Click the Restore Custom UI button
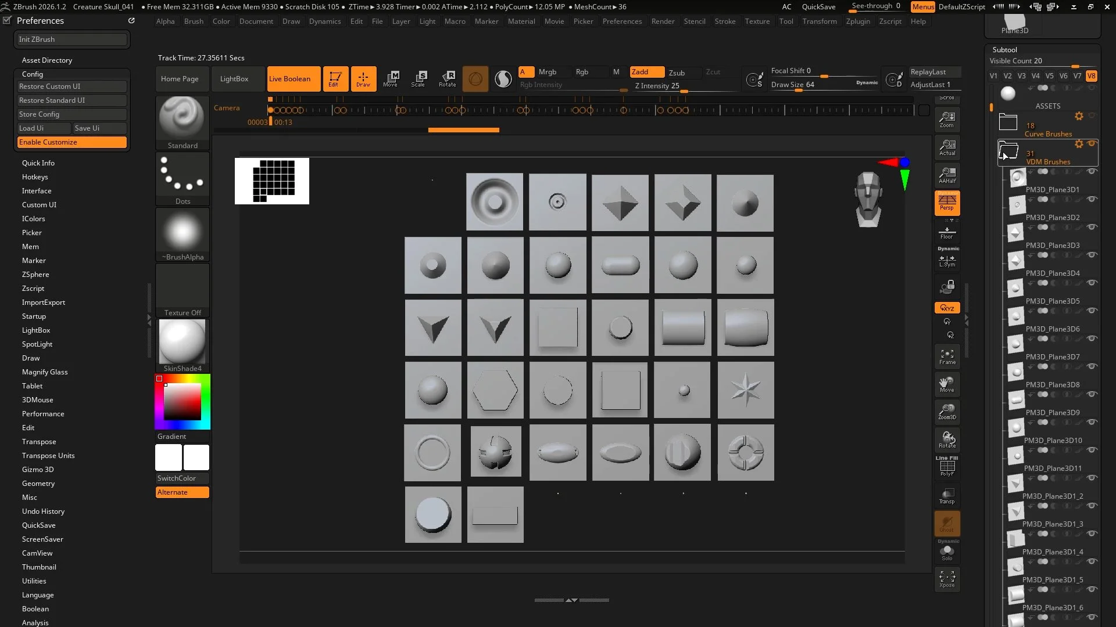The image size is (1116, 627). (x=71, y=87)
